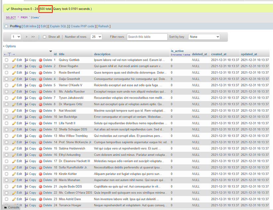Click the Edit inline link
273x210 pixels.
point(30,26)
